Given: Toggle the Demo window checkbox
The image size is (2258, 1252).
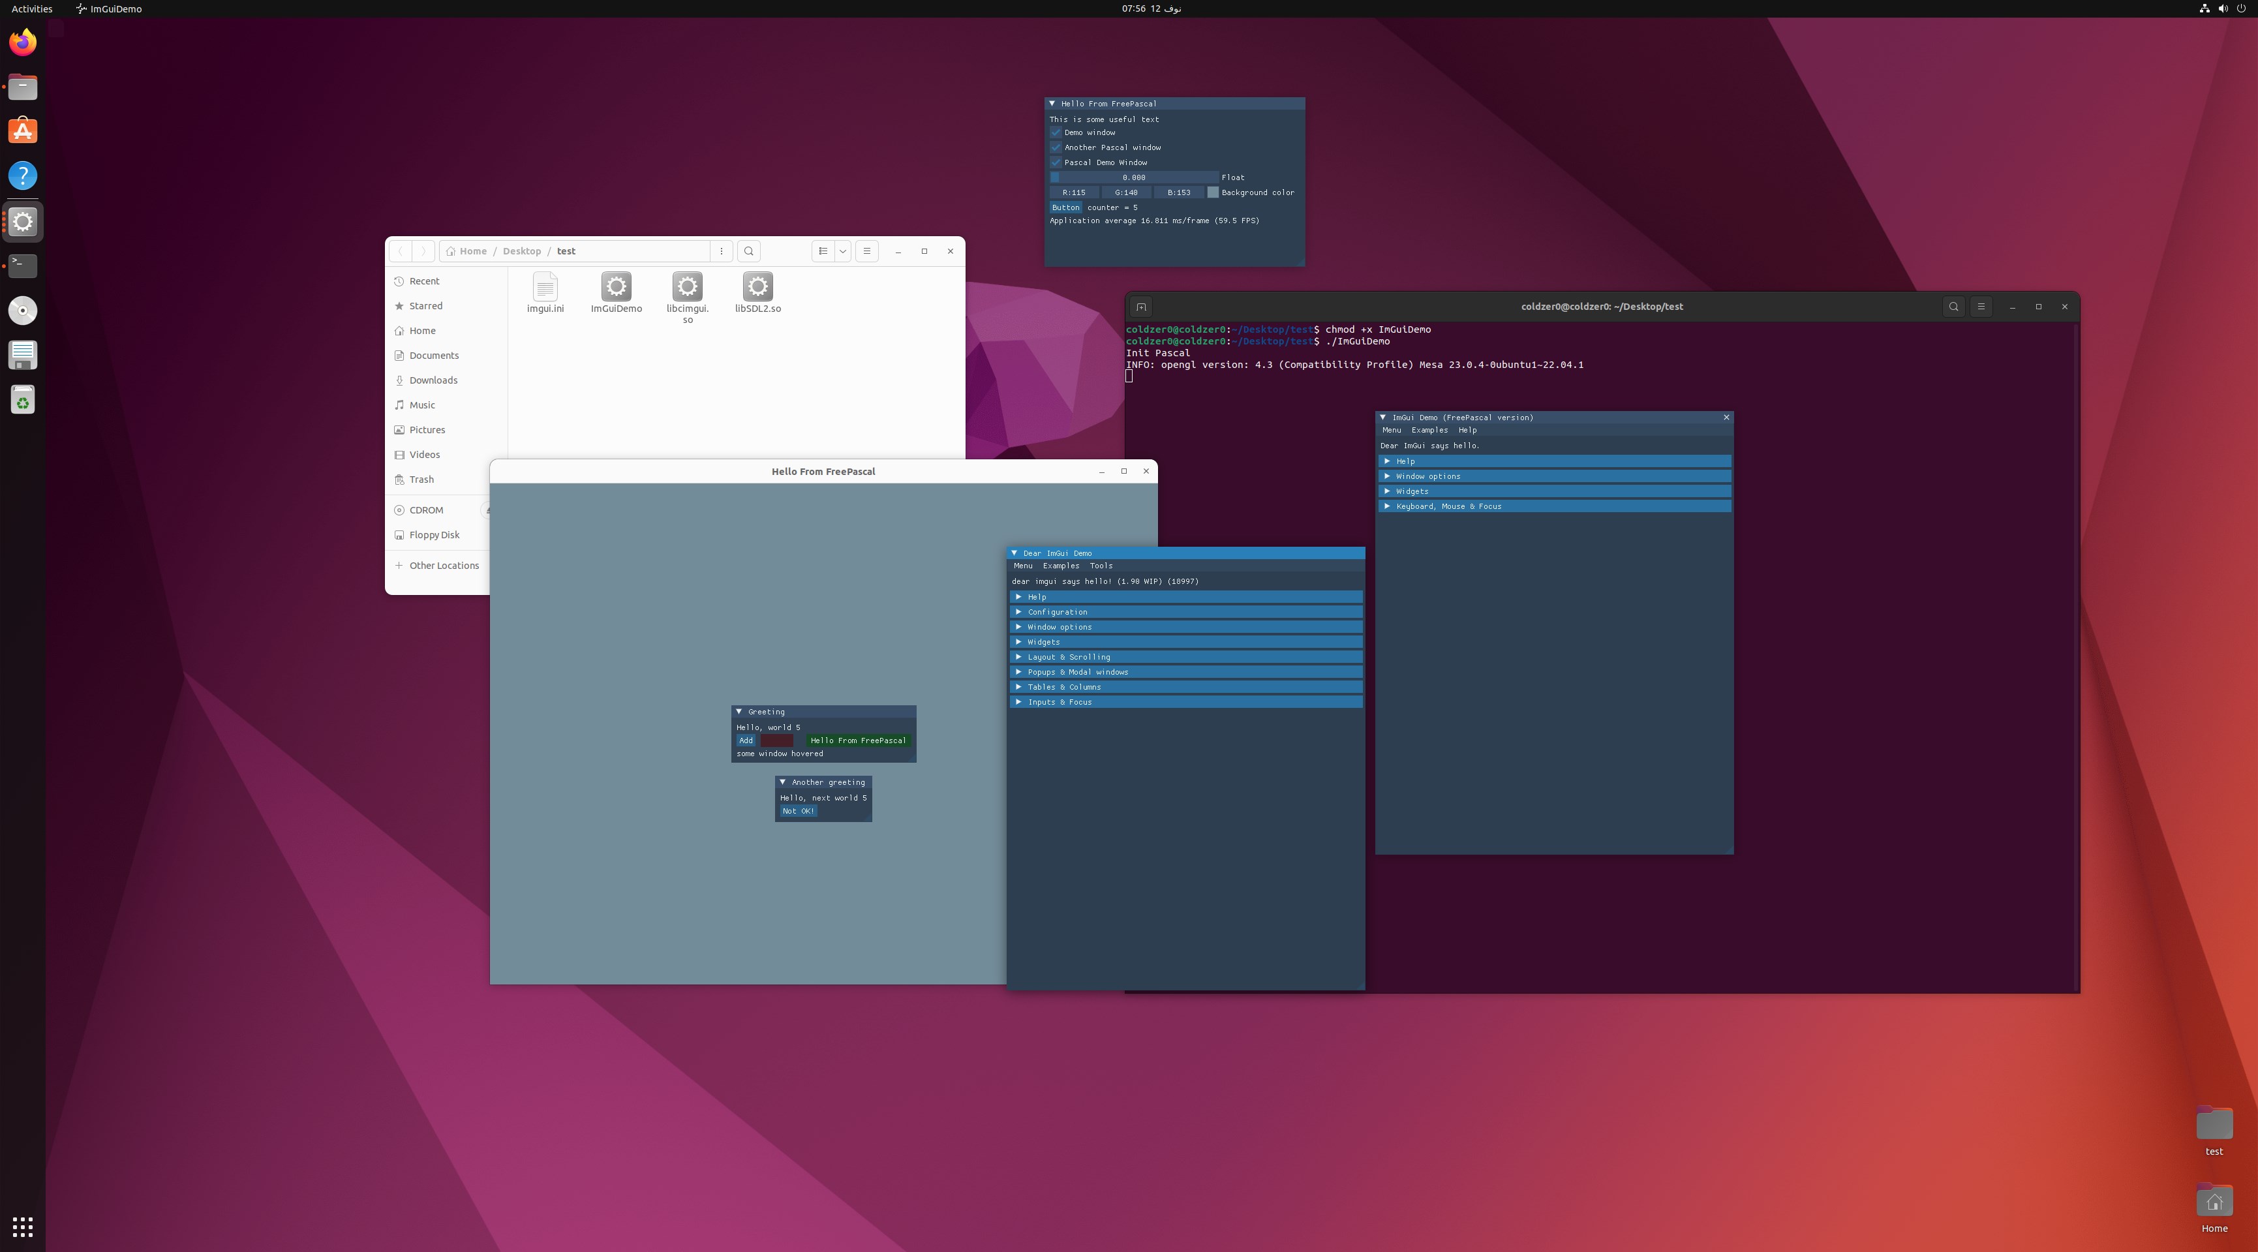Looking at the screenshot, I should click(1056, 132).
